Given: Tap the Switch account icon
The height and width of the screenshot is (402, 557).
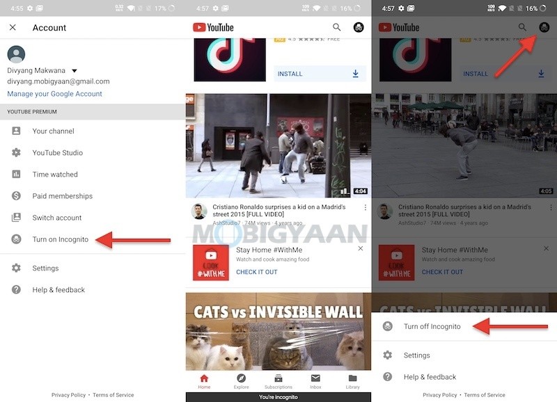Looking at the screenshot, I should pyautogui.click(x=16, y=218).
